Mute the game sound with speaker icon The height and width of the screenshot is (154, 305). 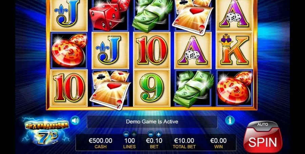click(75, 120)
